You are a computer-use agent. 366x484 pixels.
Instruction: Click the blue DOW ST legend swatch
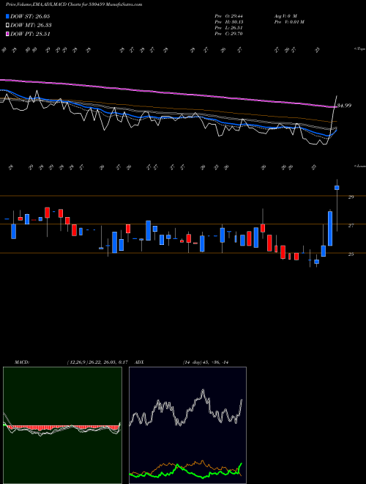[8, 16]
